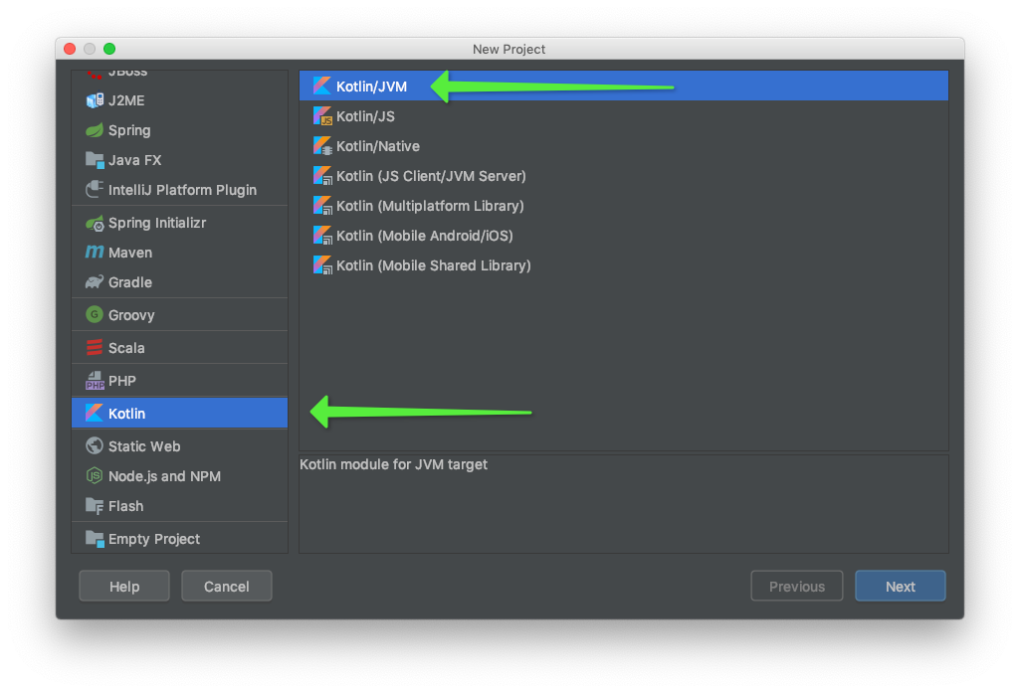Select Kotlin (Mobile Android/iOS) template
The image size is (1020, 693).
coord(424,236)
